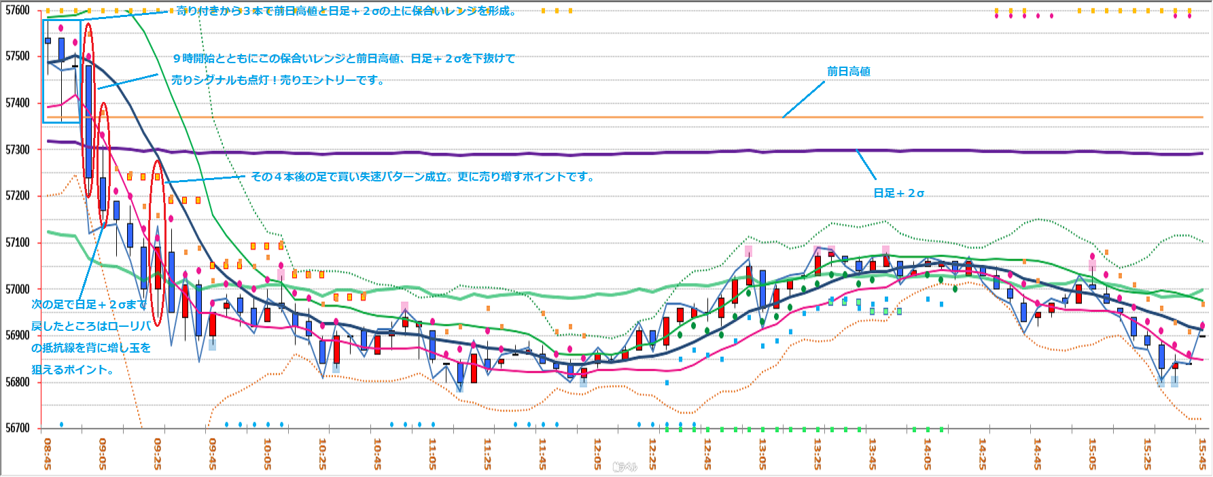Select the 57000 price axis label
Viewport: 1213px width, 477px height.
tap(18, 289)
